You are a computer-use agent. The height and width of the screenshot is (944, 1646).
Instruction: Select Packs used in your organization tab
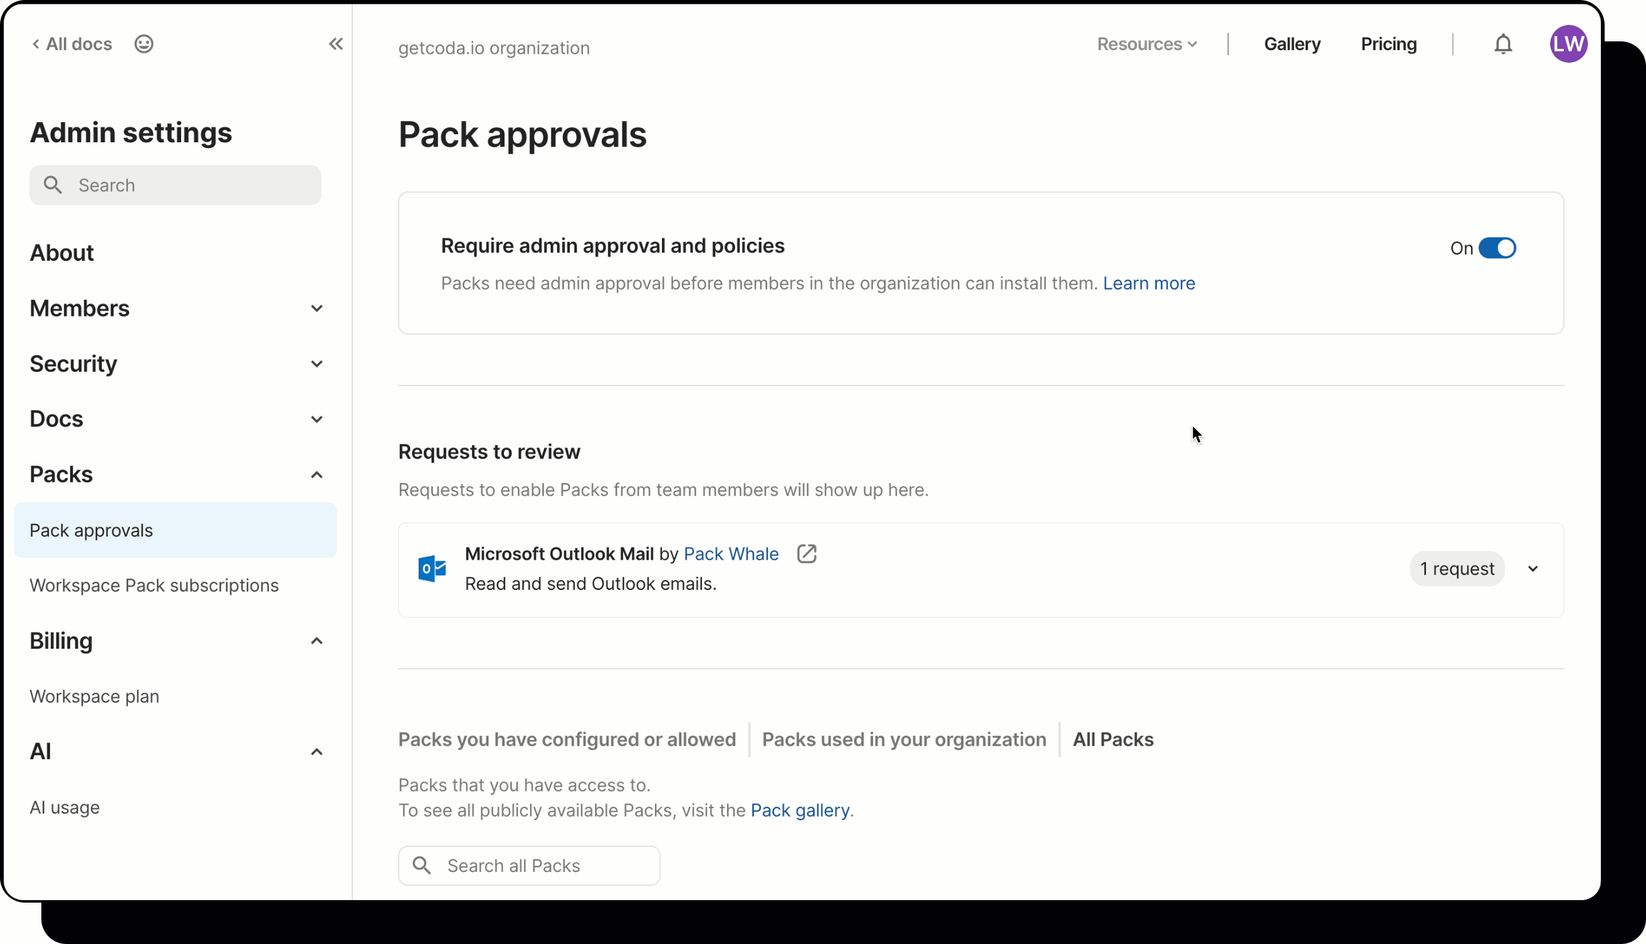[904, 739]
